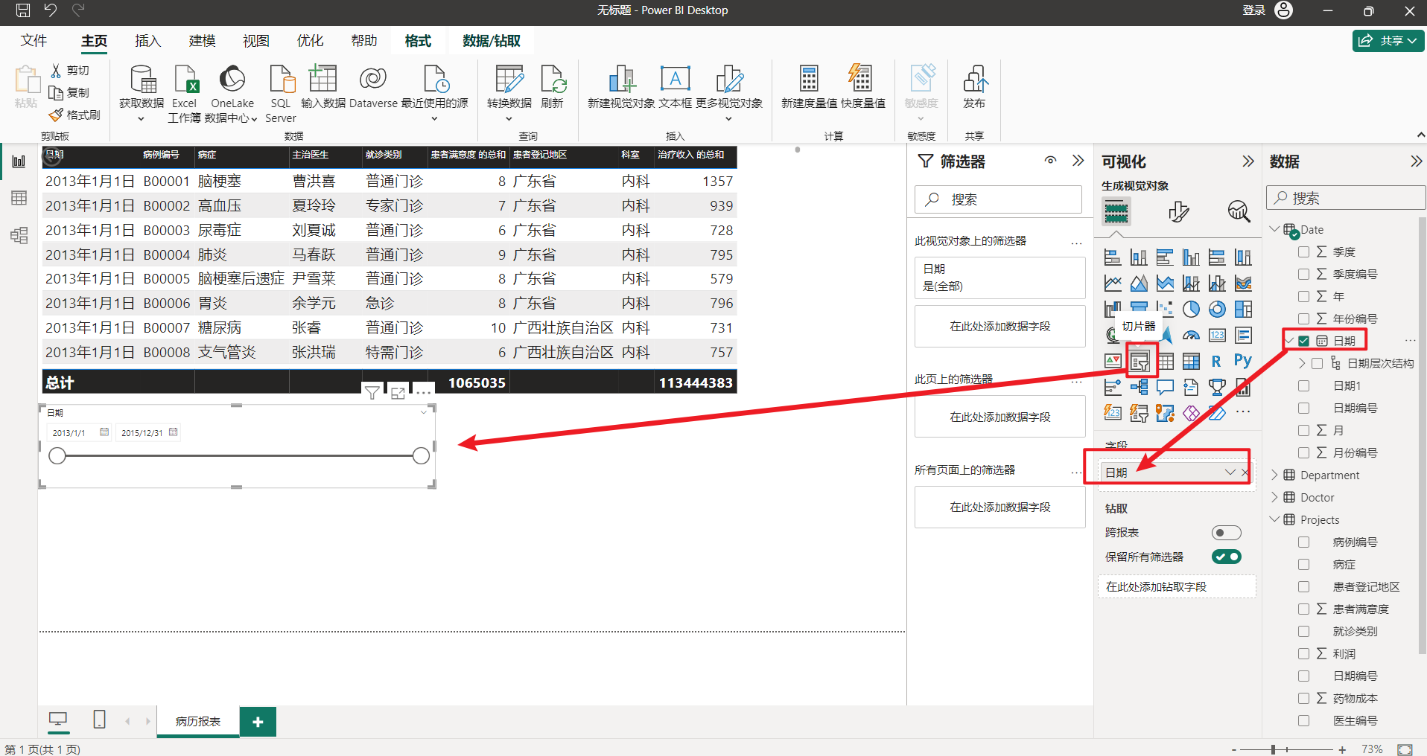Viewport: 1427px width, 756px height.
Task: Check the 季度 field checkbox
Action: click(x=1303, y=252)
